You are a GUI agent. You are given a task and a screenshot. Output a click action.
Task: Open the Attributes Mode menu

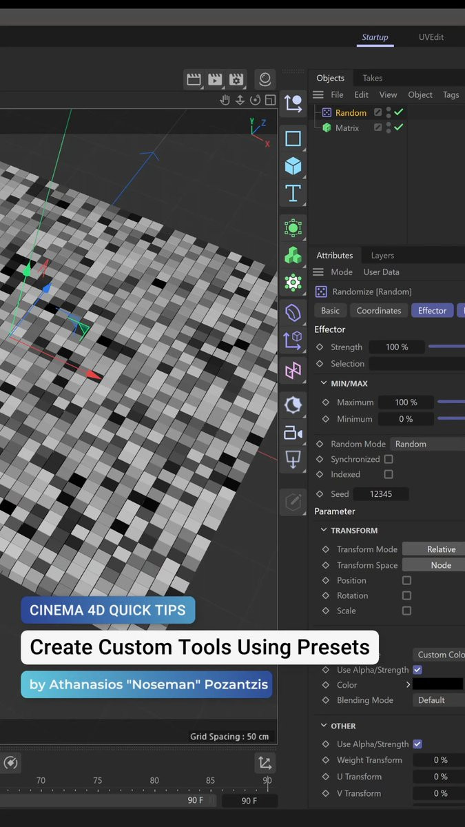tap(342, 272)
